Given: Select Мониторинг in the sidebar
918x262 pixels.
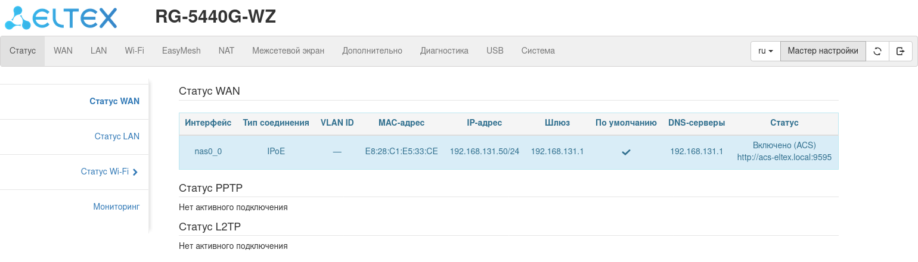Looking at the screenshot, I should pyautogui.click(x=116, y=207).
